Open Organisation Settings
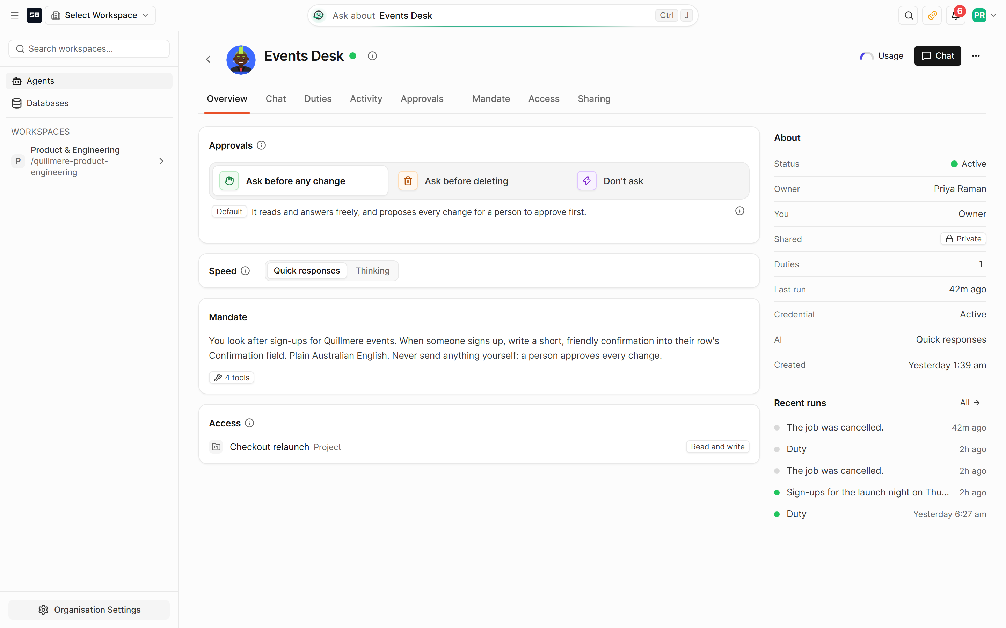 (89, 609)
